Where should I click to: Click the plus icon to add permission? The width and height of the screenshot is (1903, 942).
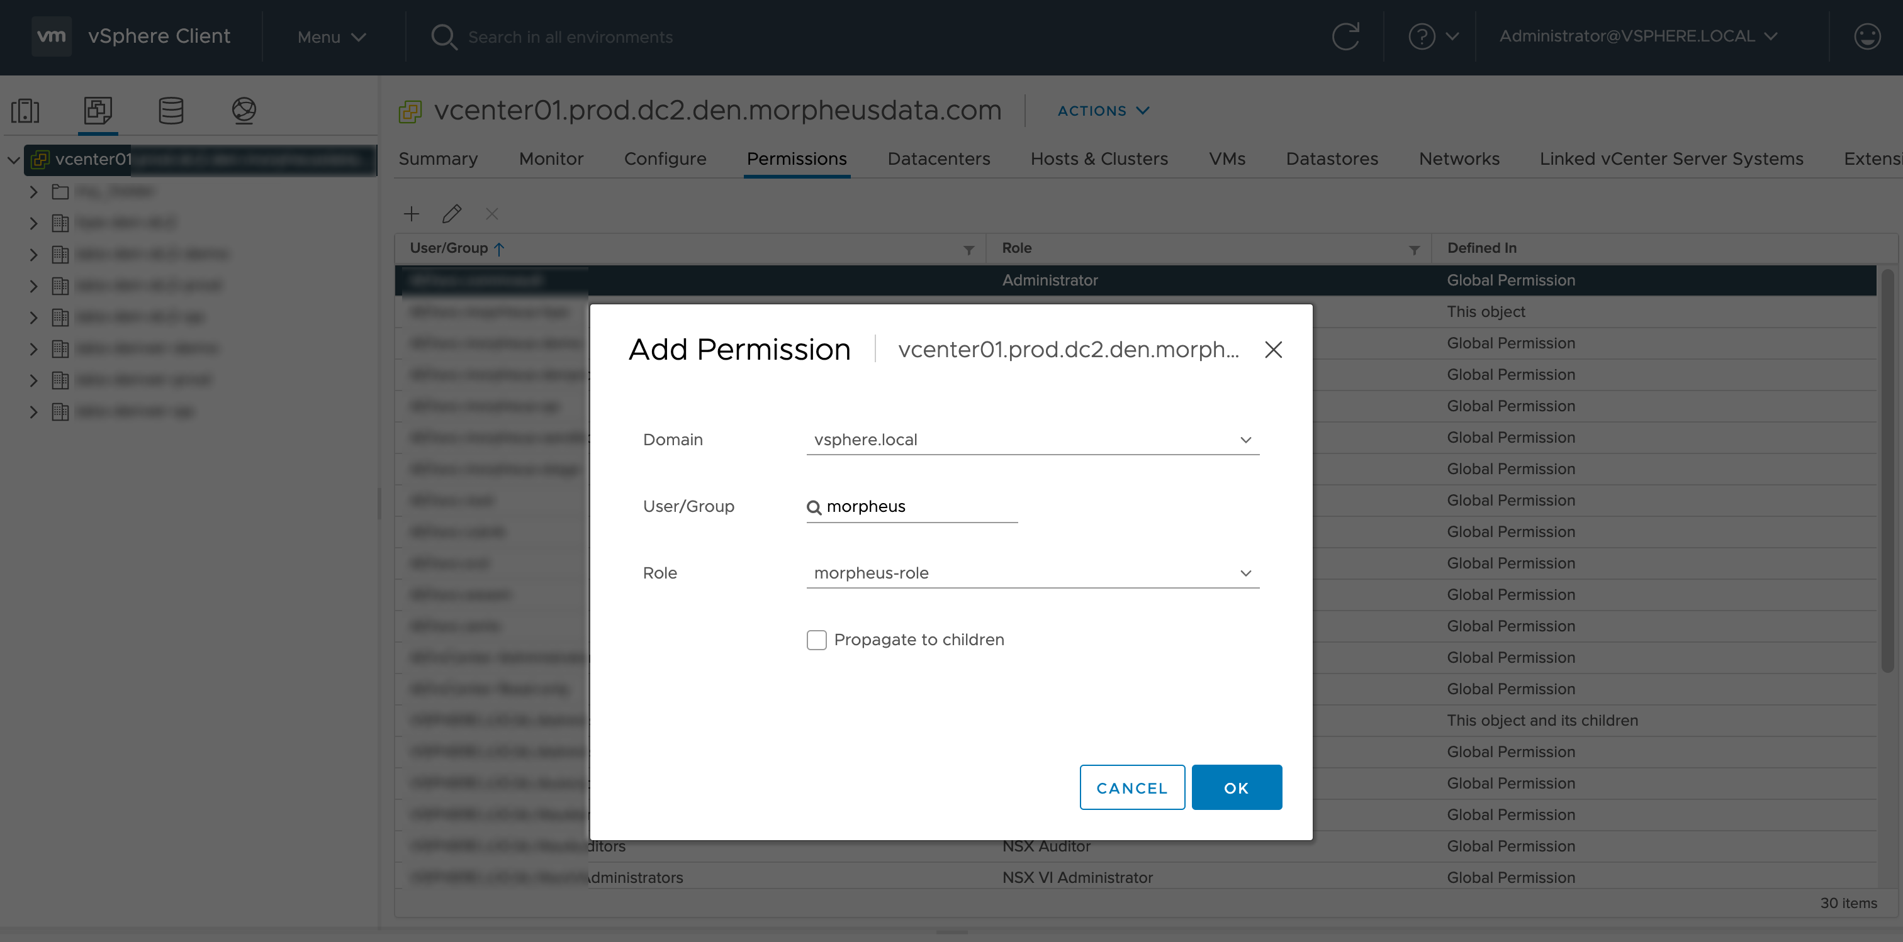(x=412, y=214)
